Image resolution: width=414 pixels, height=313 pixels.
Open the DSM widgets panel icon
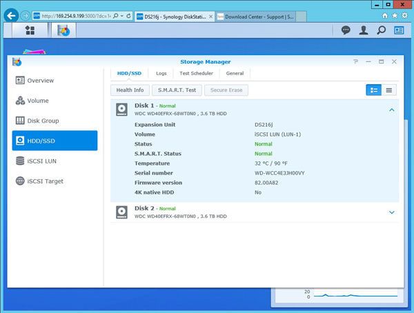click(x=399, y=30)
